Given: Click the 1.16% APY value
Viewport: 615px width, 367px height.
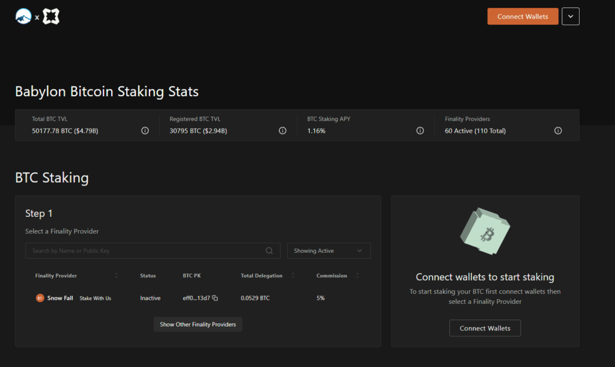Looking at the screenshot, I should (316, 131).
